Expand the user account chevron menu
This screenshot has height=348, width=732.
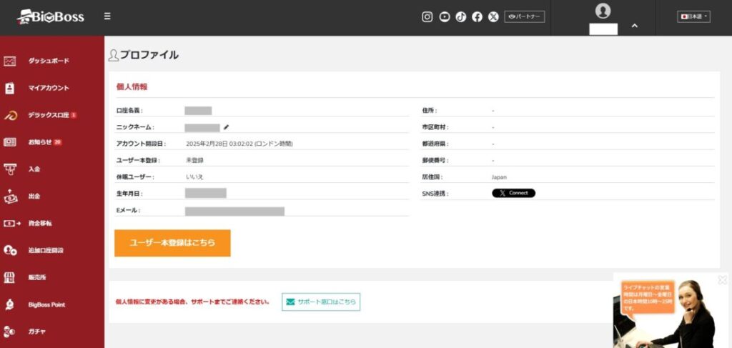[x=634, y=26]
